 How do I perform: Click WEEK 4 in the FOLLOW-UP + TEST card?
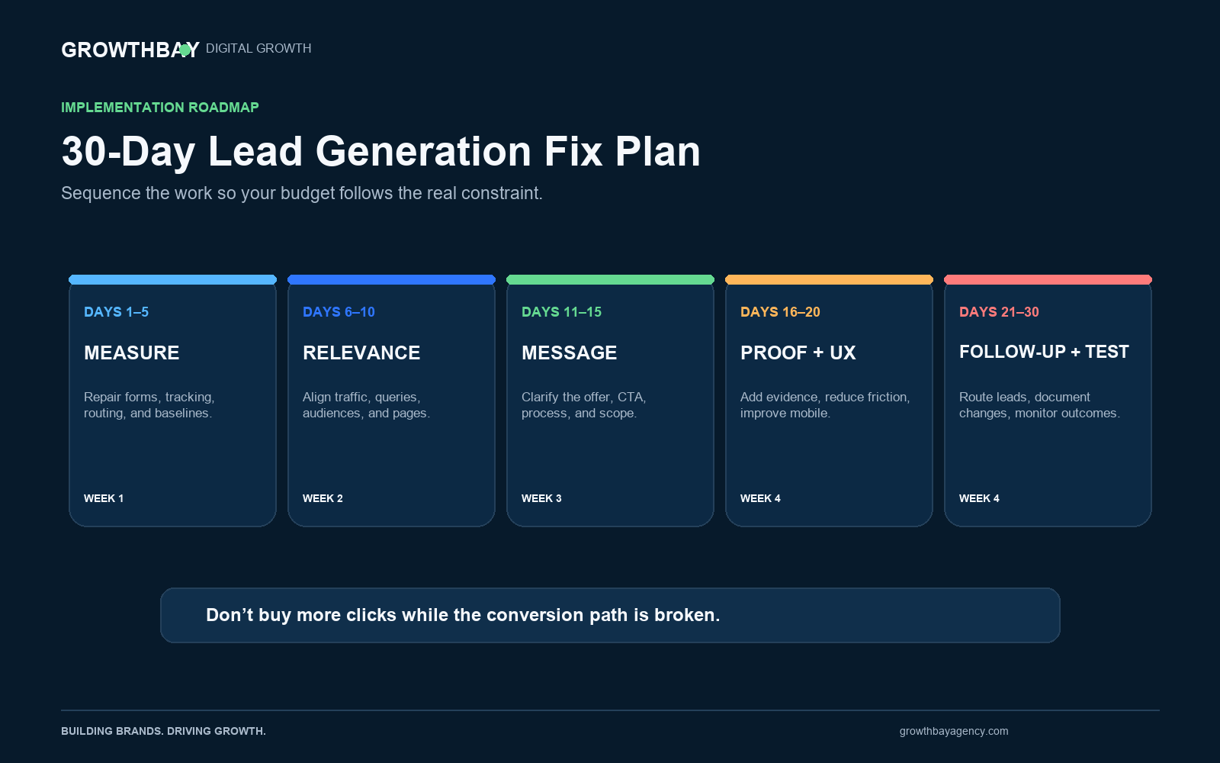[x=979, y=498]
